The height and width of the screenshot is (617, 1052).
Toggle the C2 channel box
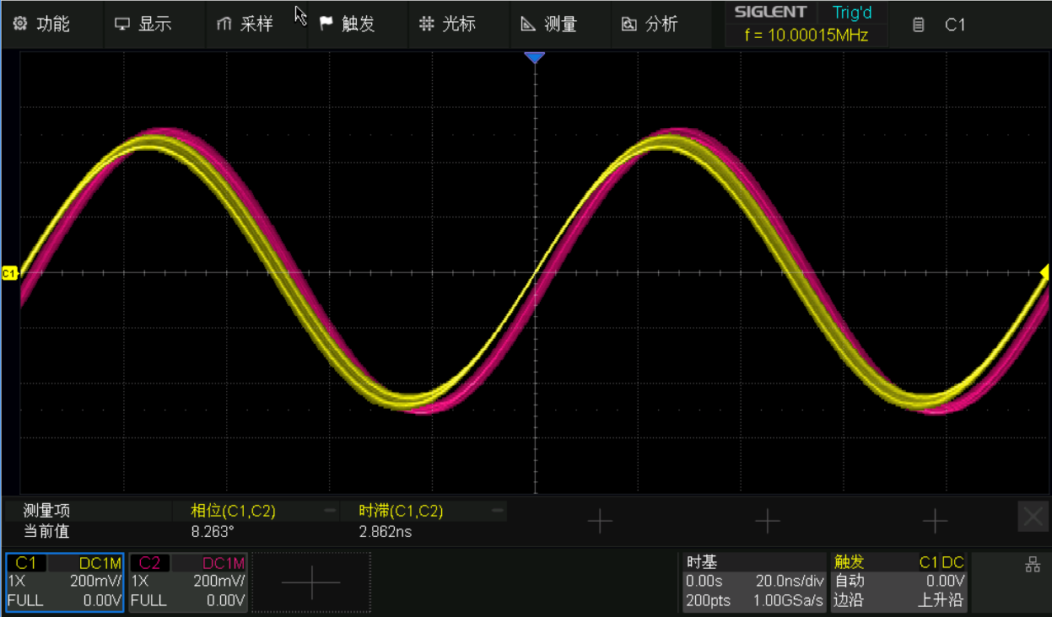pyautogui.click(x=188, y=582)
